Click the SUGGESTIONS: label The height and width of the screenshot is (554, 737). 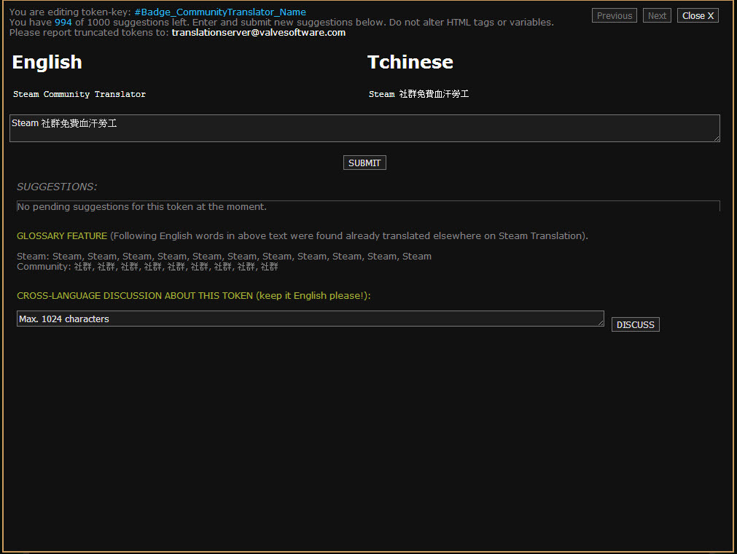(x=57, y=187)
